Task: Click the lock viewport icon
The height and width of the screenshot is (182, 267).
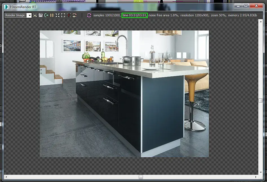Action: [x=35, y=15]
